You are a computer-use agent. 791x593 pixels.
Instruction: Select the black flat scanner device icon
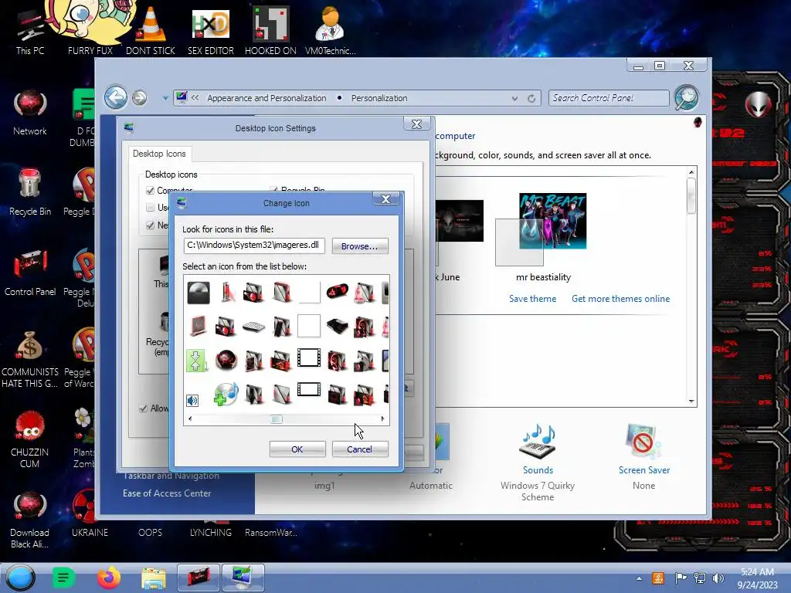[337, 327]
